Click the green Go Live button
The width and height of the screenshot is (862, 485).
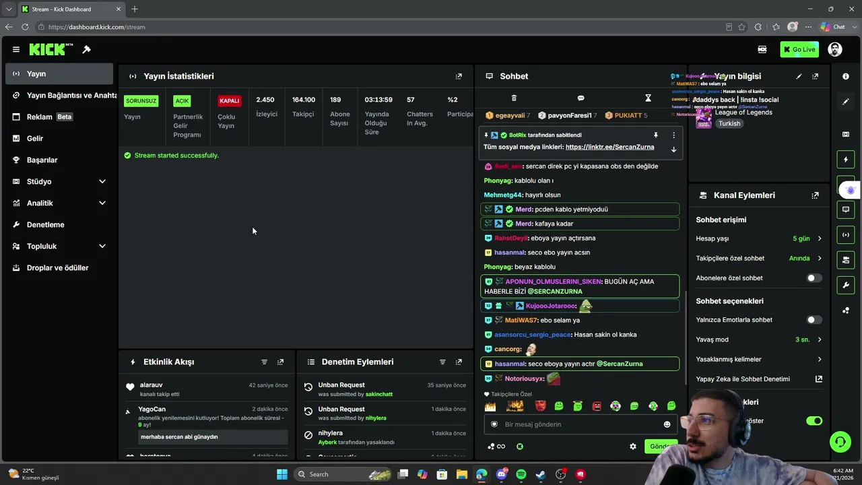pyautogui.click(x=799, y=49)
